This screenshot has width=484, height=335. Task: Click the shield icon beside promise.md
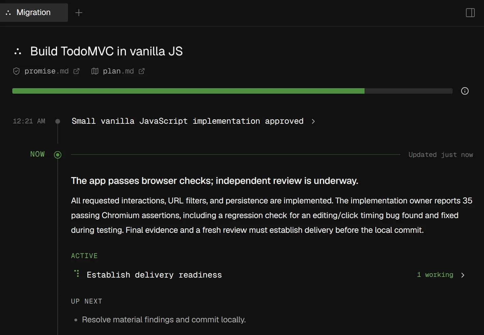pos(16,71)
